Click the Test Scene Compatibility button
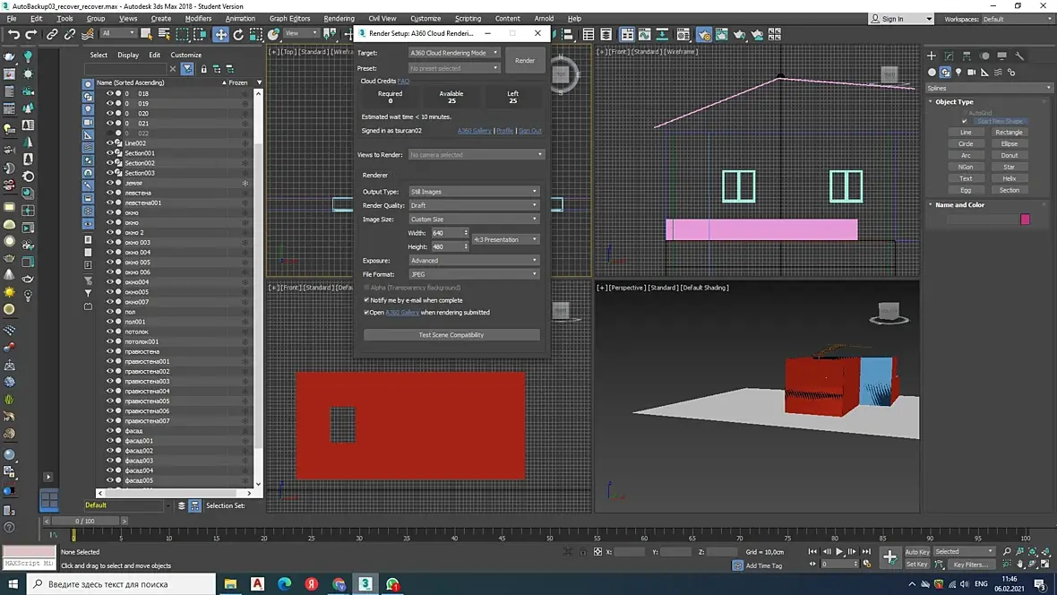This screenshot has width=1057, height=595. pyautogui.click(x=451, y=335)
